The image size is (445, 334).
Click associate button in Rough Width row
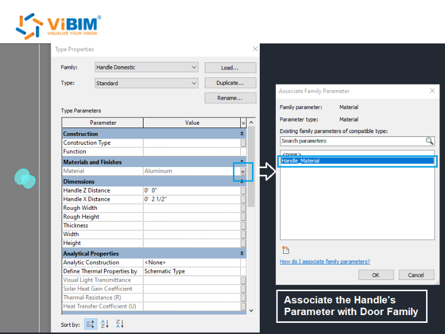pyautogui.click(x=243, y=208)
